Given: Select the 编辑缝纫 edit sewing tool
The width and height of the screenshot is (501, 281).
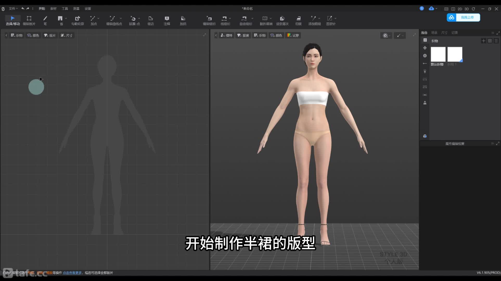Looking at the screenshot, I should (209, 20).
